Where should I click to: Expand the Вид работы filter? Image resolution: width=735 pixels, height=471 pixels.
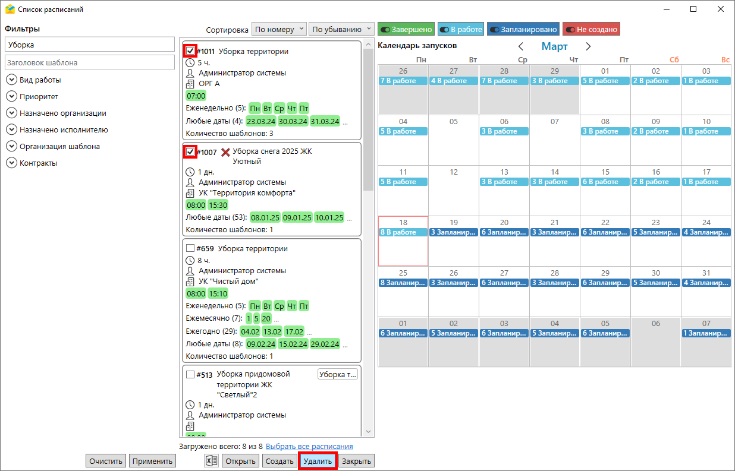pyautogui.click(x=11, y=80)
